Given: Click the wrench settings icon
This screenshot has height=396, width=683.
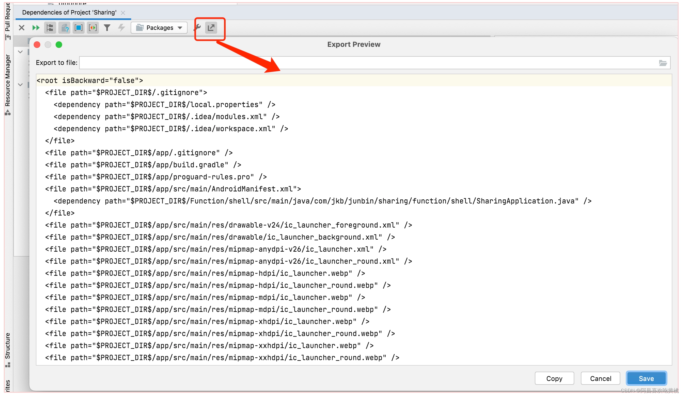Looking at the screenshot, I should 197,28.
